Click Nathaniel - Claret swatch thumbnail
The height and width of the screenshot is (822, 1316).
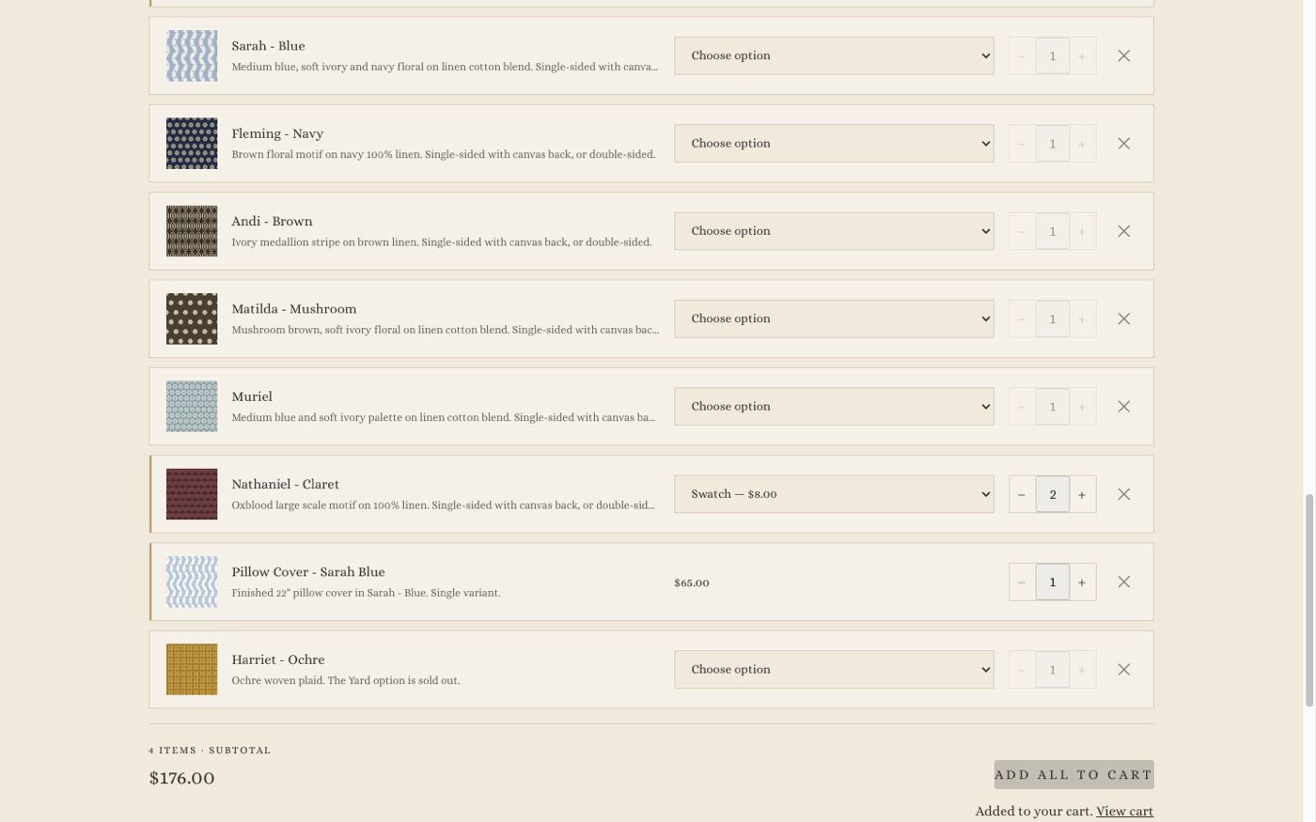[192, 494]
